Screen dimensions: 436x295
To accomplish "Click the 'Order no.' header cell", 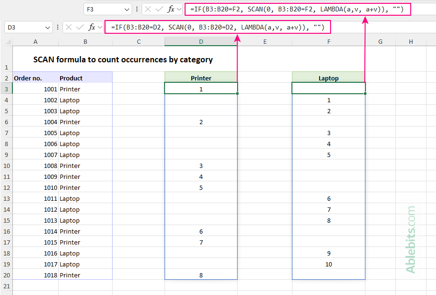I will click(35, 78).
